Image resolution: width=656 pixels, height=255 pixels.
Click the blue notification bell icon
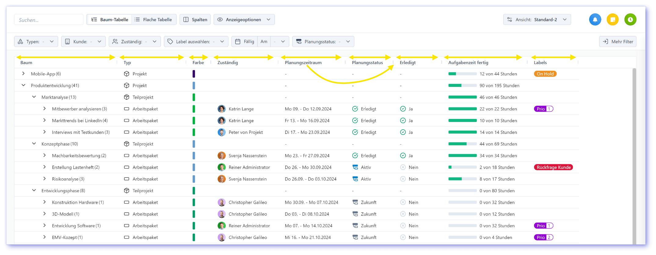[595, 20]
